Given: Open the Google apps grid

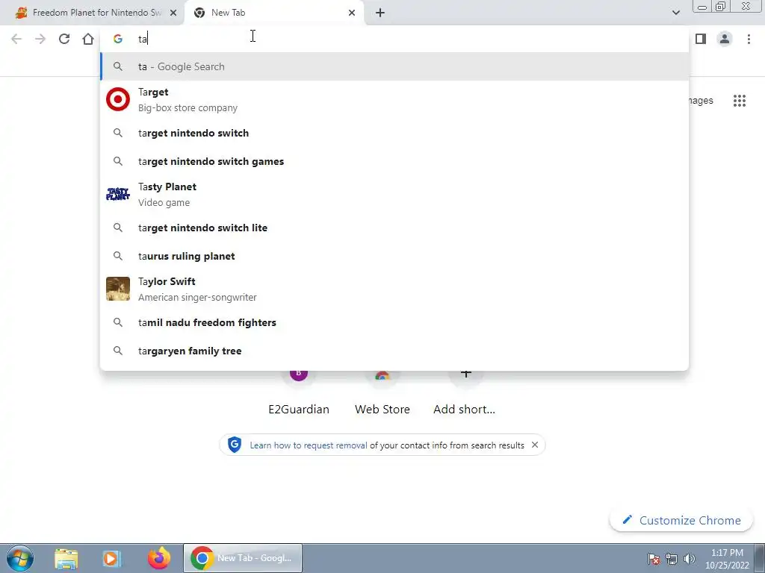Looking at the screenshot, I should point(740,101).
